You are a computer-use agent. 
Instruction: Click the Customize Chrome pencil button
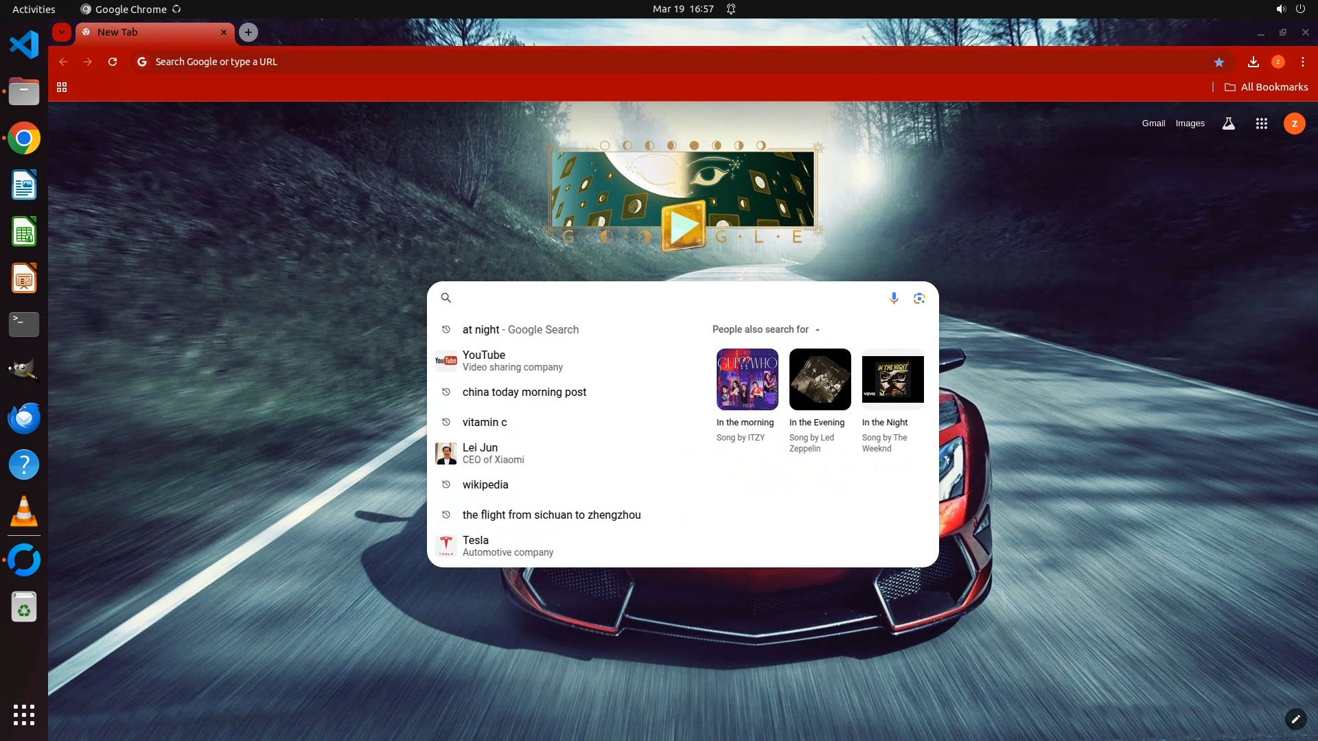coord(1295,719)
